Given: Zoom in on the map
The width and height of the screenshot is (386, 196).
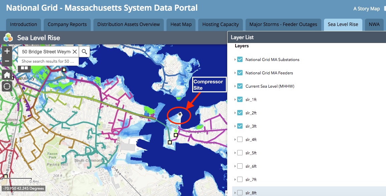Looking at the screenshot, I should tap(7, 51).
